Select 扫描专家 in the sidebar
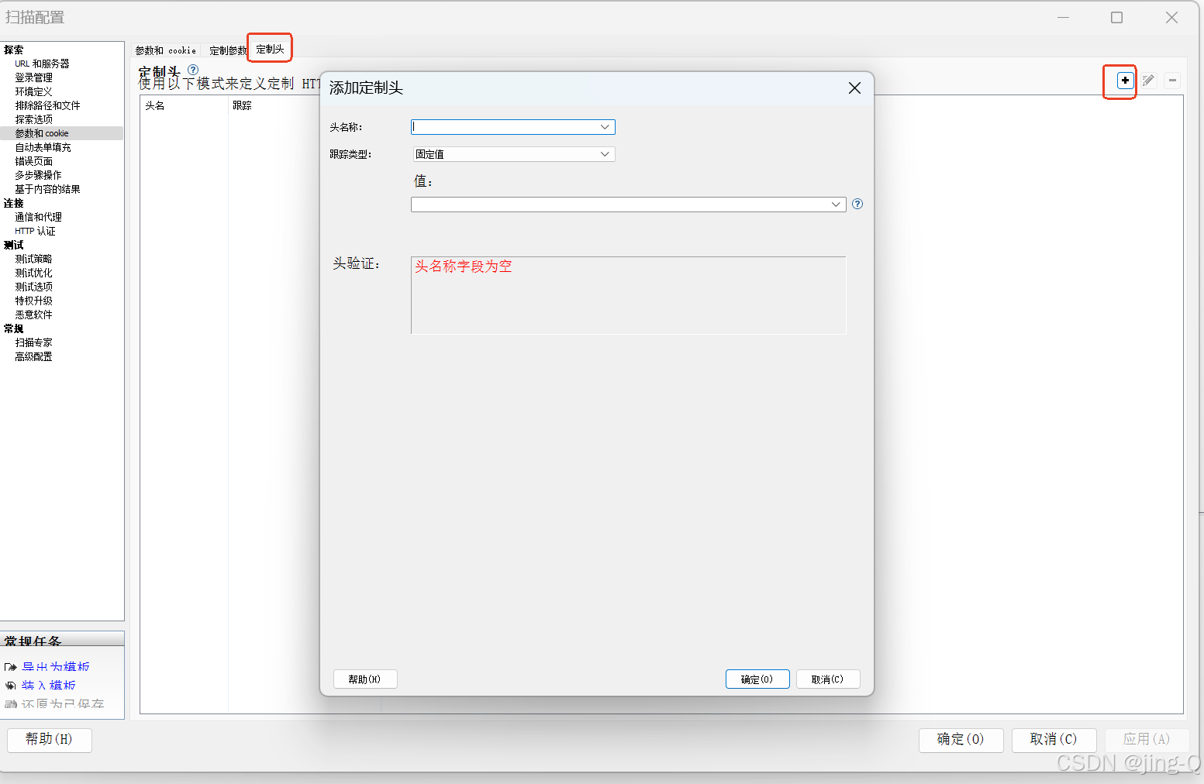The height and width of the screenshot is (784, 1204). click(34, 342)
